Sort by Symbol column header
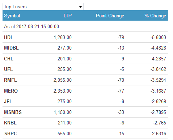 pos(12,16)
